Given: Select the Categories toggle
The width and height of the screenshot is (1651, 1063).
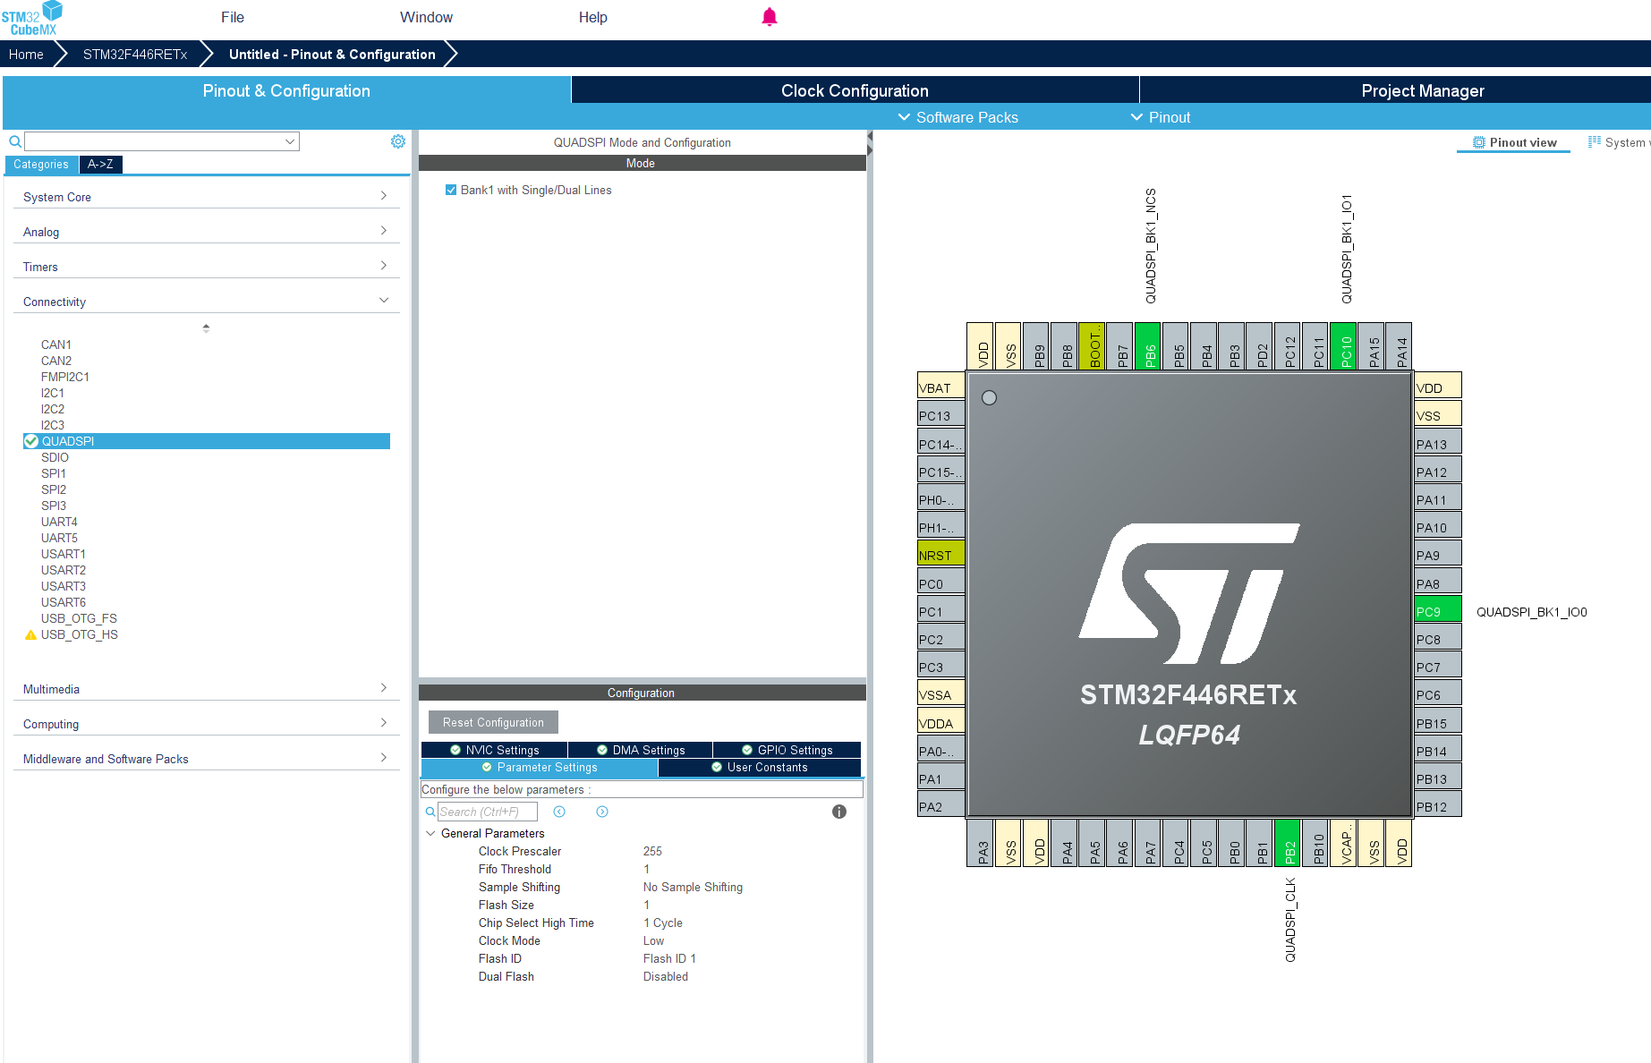Looking at the screenshot, I should tap(40, 164).
